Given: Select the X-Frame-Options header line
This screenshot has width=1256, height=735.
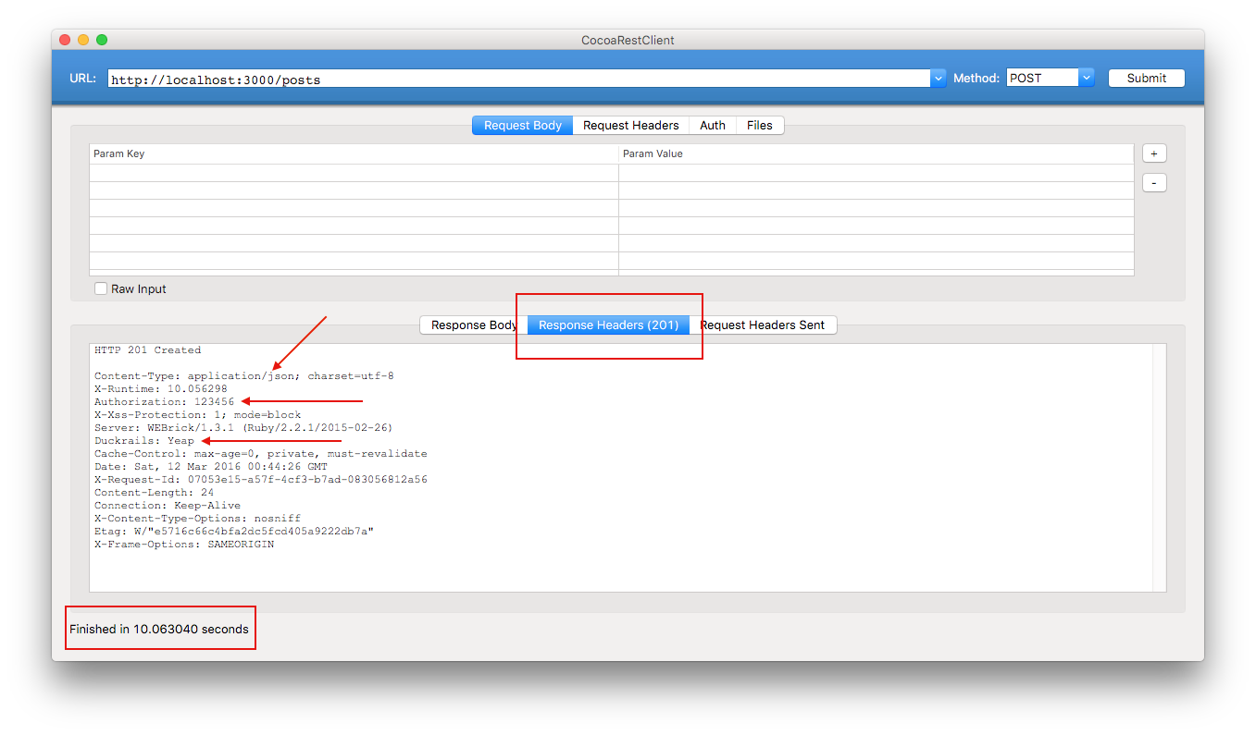Looking at the screenshot, I should click(184, 545).
